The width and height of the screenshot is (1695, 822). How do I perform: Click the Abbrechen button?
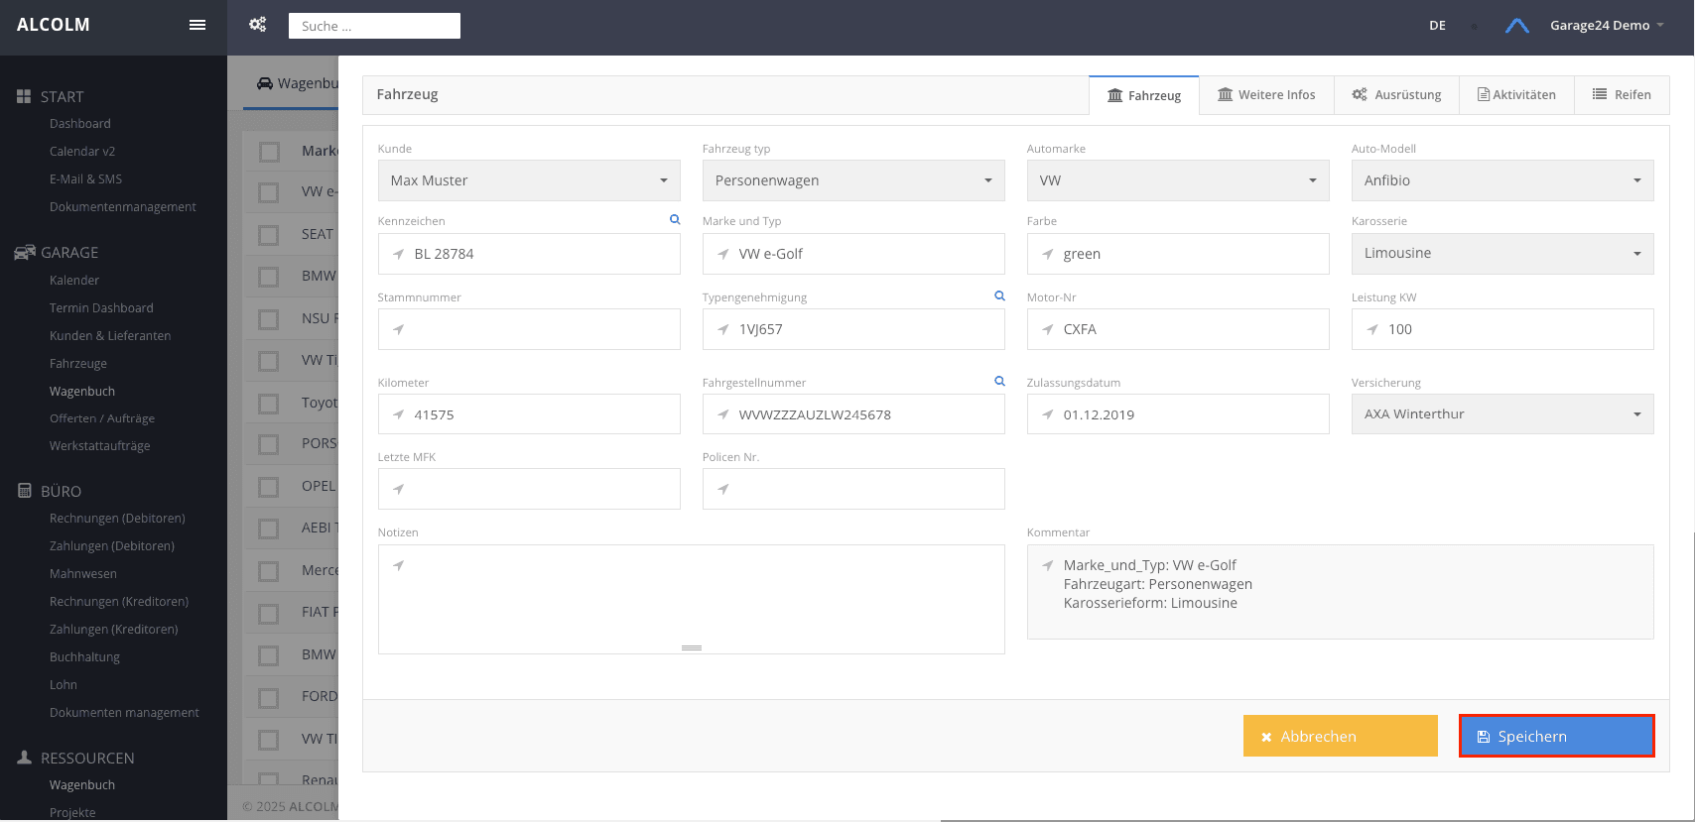[x=1341, y=736]
